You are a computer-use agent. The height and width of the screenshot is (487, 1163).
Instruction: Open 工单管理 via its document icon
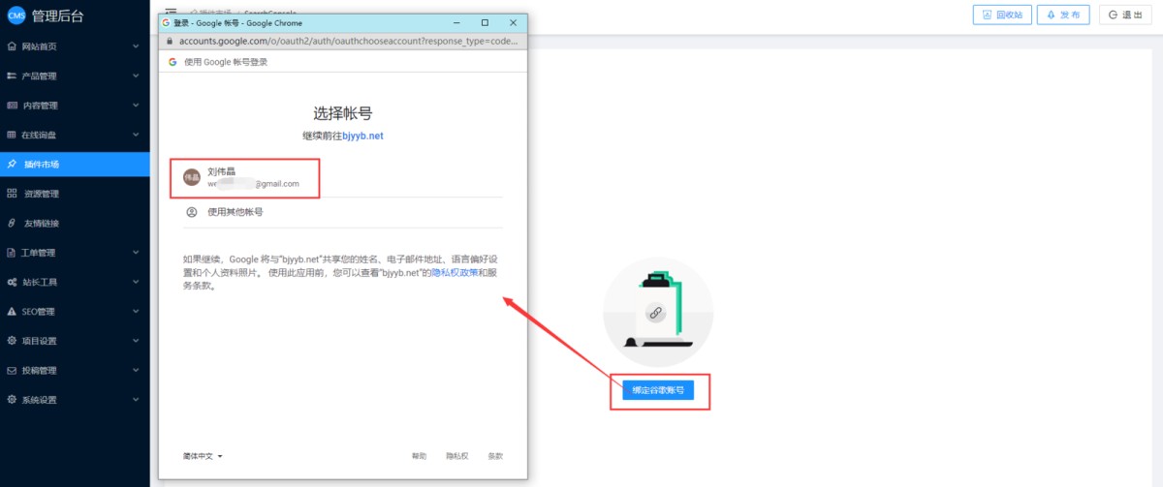pyautogui.click(x=12, y=253)
